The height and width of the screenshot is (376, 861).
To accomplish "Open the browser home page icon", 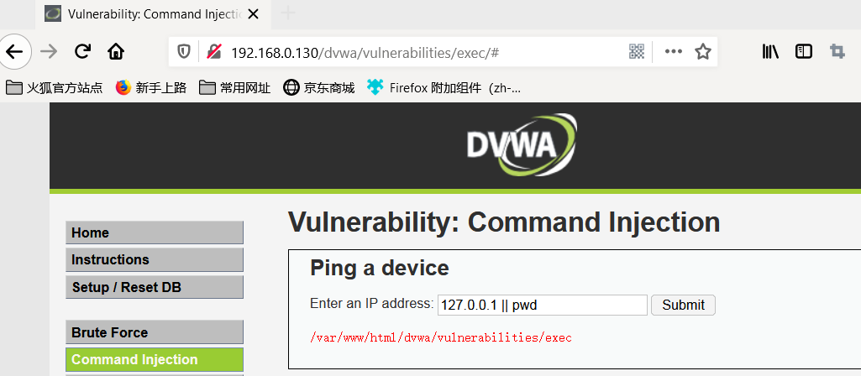I will pyautogui.click(x=116, y=51).
